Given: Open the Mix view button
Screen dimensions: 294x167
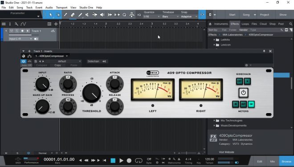Looking at the screenshot, I should pyautogui.click(x=273, y=161).
